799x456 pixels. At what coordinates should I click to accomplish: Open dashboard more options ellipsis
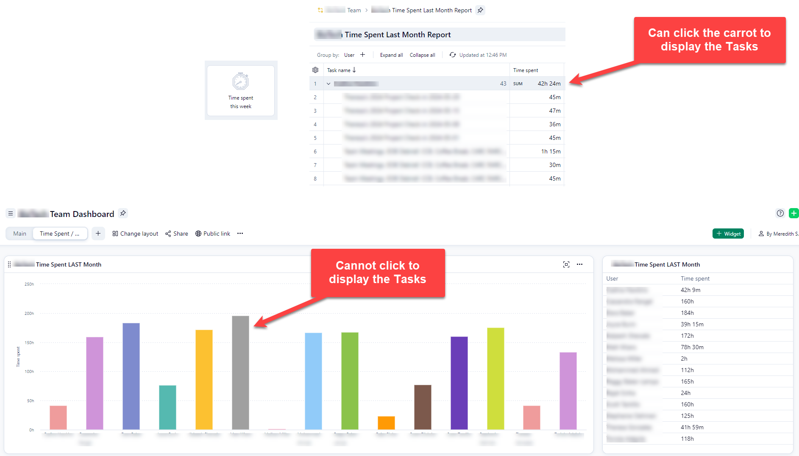point(240,234)
